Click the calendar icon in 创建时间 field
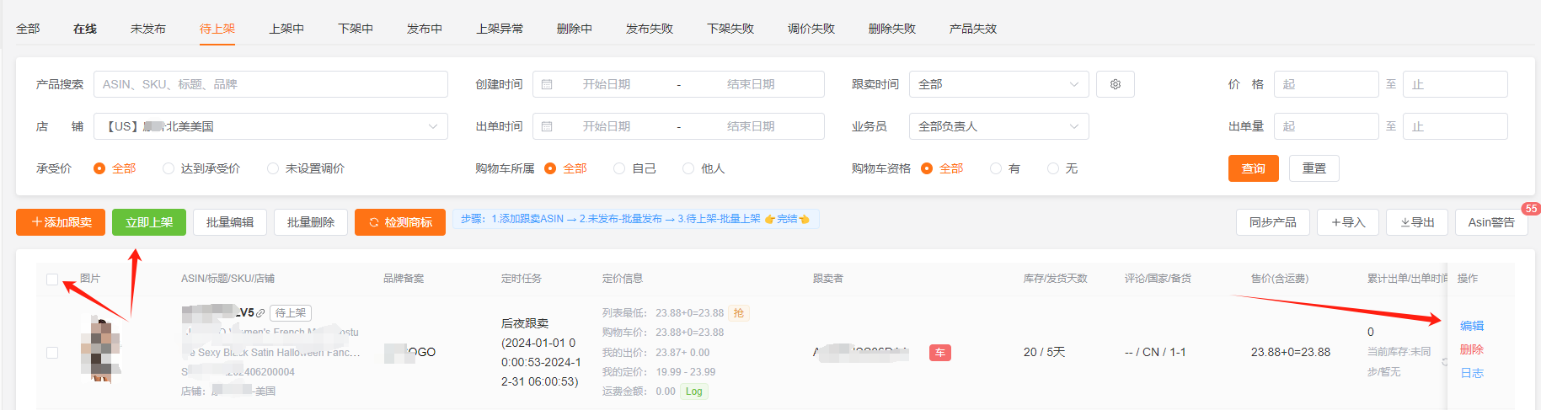The height and width of the screenshot is (410, 1541). click(x=547, y=84)
